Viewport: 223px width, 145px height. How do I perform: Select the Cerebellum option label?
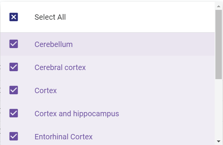[53, 44]
